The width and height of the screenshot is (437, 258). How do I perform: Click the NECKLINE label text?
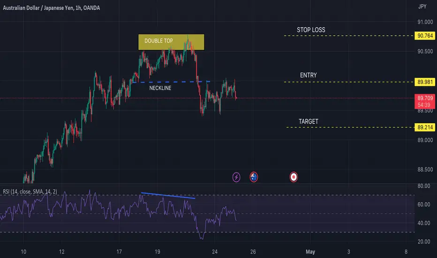click(160, 88)
